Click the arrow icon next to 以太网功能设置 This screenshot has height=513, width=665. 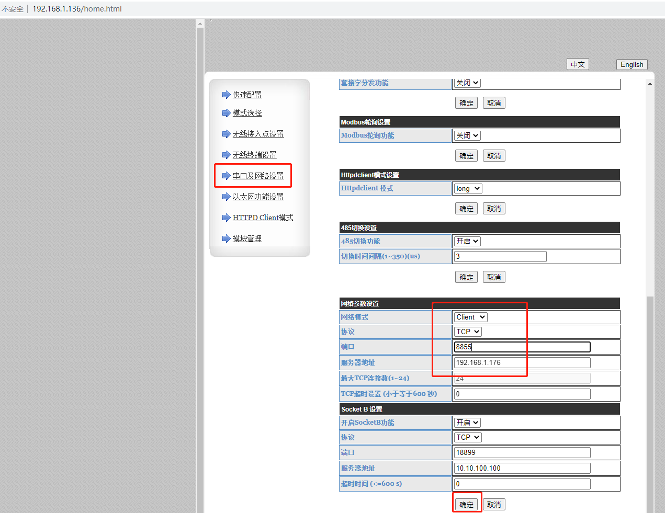pyautogui.click(x=226, y=197)
